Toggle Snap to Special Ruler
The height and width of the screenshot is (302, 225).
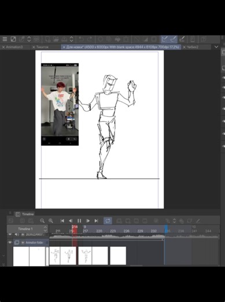click(x=174, y=39)
